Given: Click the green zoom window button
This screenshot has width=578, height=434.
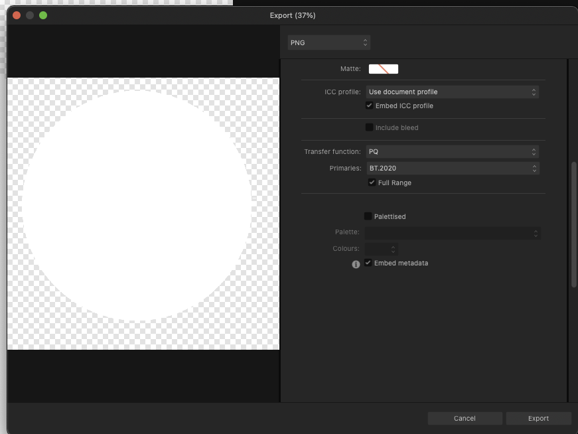Looking at the screenshot, I should pos(43,15).
